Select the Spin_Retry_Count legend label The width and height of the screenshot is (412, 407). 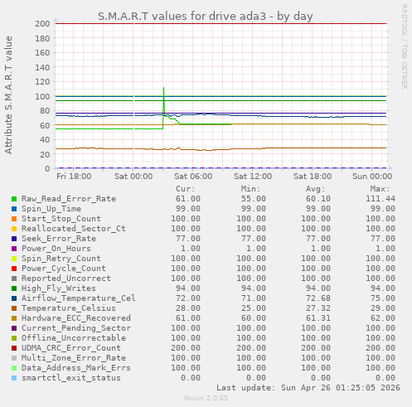(61, 259)
